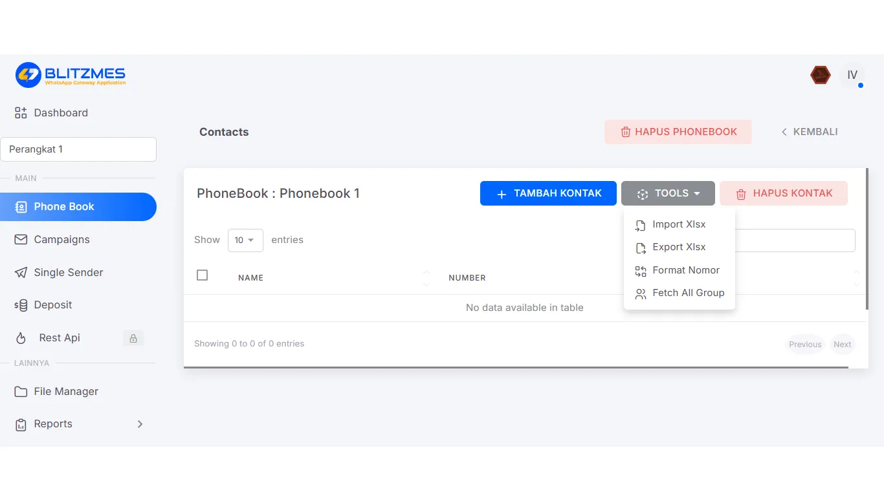
Task: Choose Import Xlsx from Tools menu
Action: click(679, 224)
